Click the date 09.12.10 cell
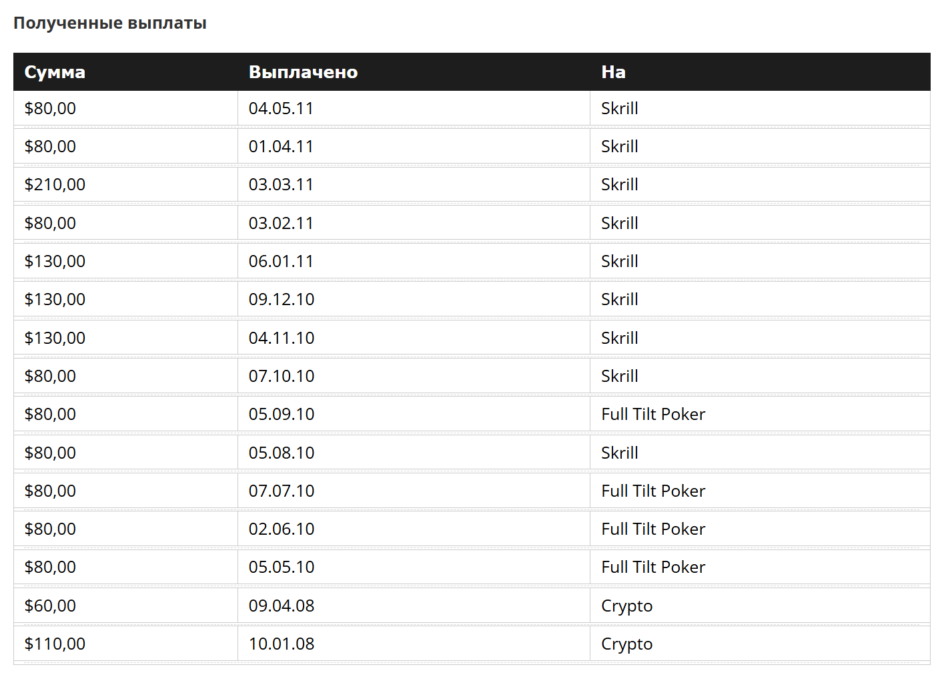The height and width of the screenshot is (685, 946). tap(414, 300)
